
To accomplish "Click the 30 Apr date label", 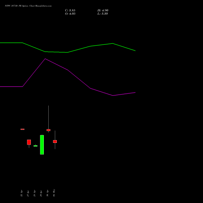I will 48,193.
